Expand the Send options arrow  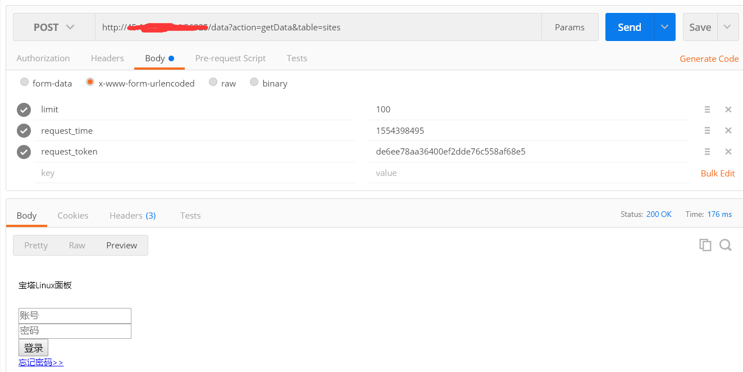pos(665,27)
